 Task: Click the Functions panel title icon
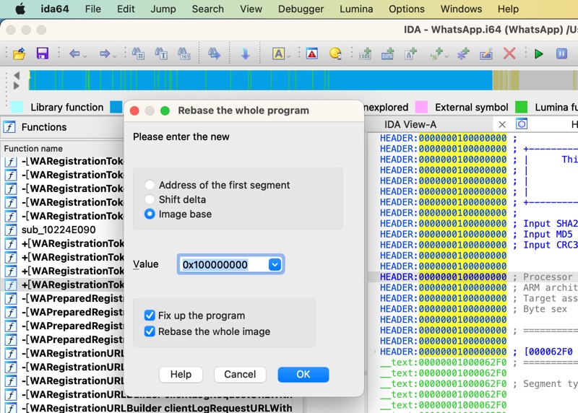point(9,127)
